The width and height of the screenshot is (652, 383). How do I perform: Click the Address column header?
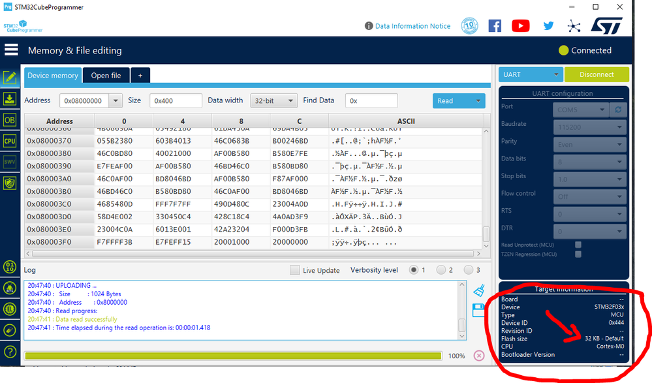59,121
